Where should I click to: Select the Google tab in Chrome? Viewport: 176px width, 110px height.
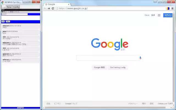coord(57,4)
